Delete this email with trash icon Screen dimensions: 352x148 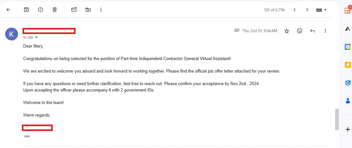pos(55,10)
